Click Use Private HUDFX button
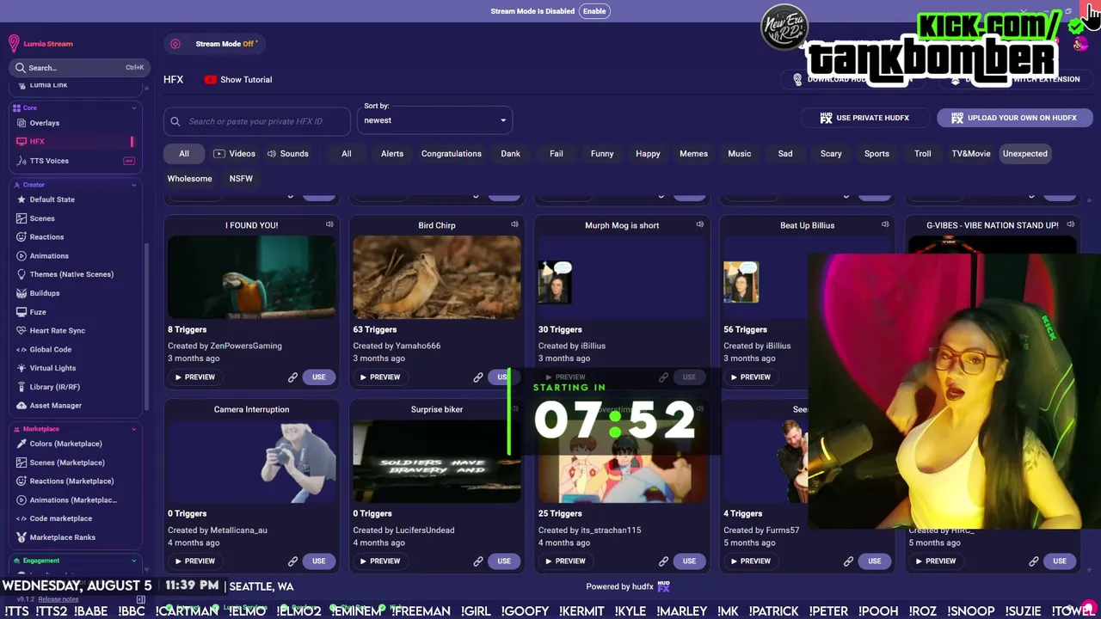This screenshot has width=1101, height=619. 864,118
